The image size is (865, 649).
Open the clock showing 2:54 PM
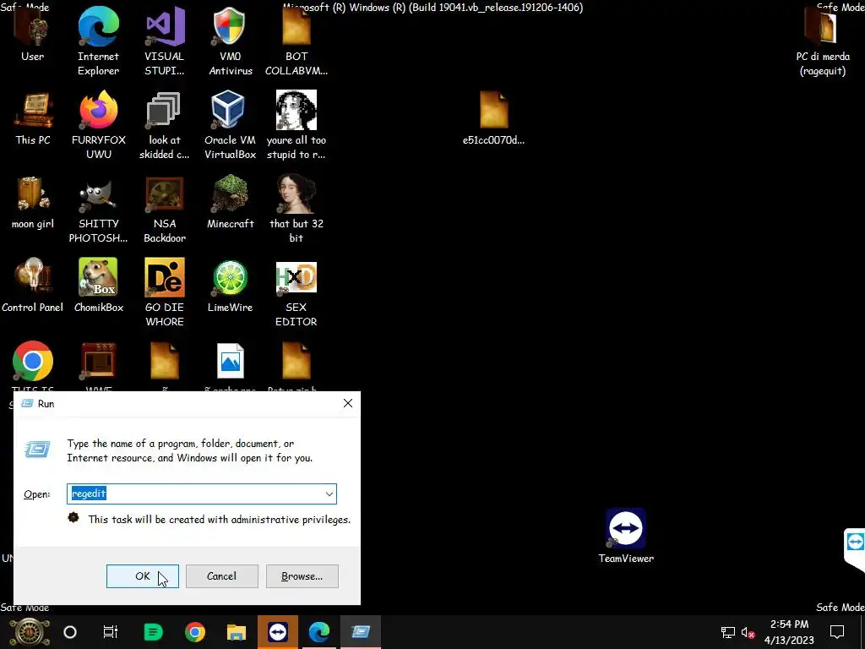789,632
